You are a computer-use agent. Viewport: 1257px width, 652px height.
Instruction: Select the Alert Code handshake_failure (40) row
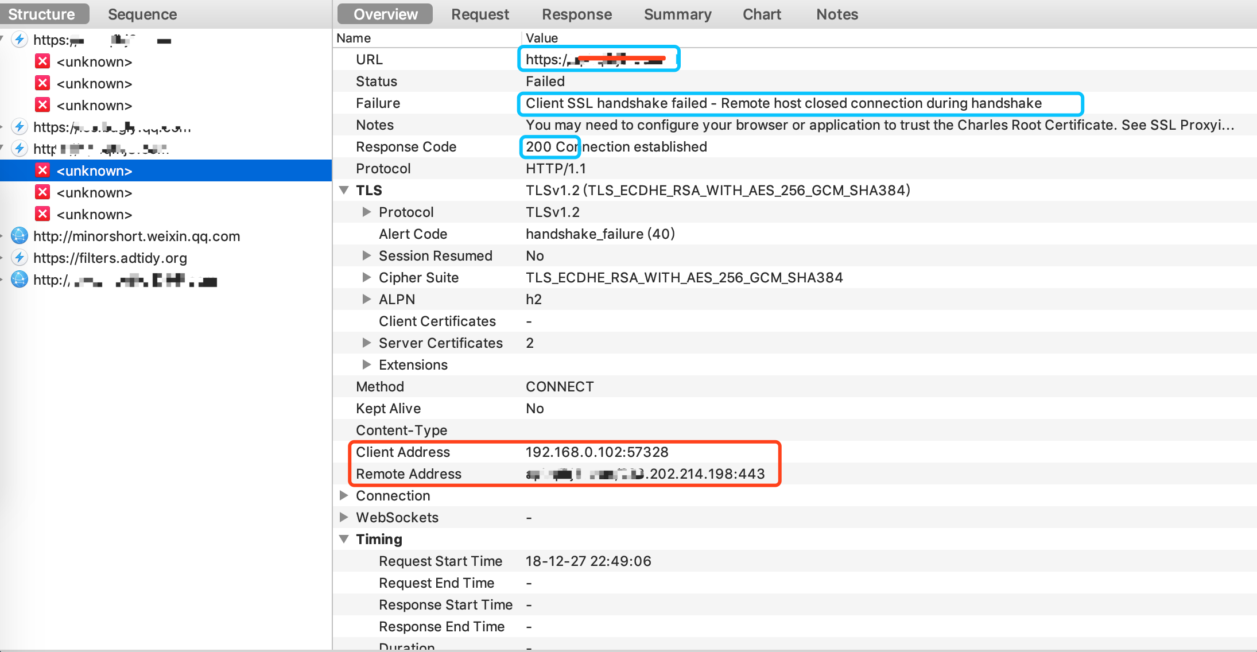(795, 234)
